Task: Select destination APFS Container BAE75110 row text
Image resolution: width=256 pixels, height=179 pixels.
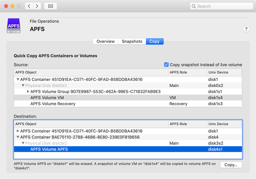Action: click(x=80, y=137)
